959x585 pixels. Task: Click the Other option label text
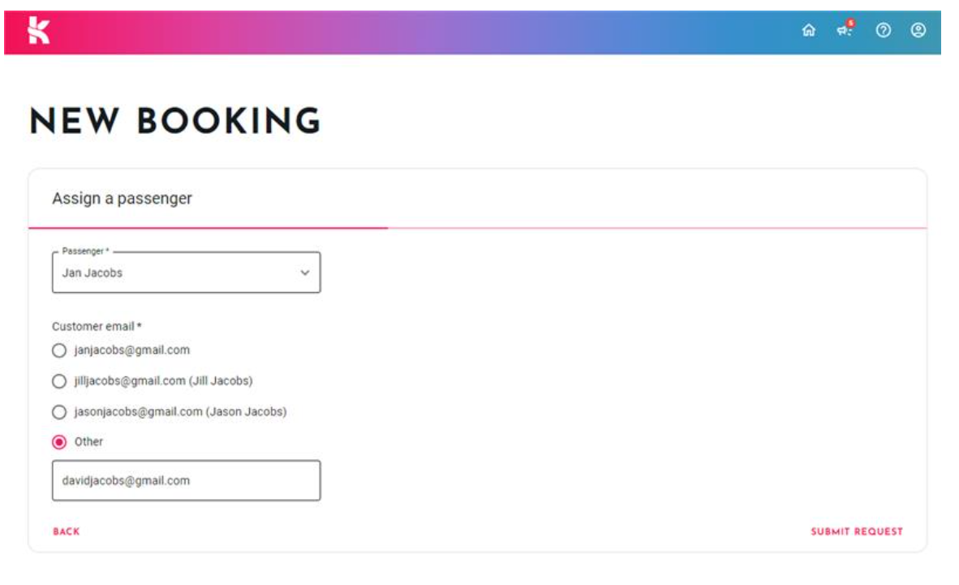coord(88,442)
